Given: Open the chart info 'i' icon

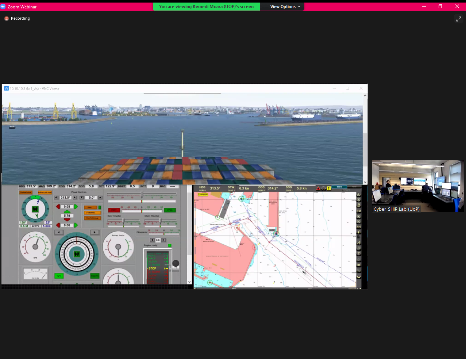Looking at the screenshot, I should coord(359,232).
